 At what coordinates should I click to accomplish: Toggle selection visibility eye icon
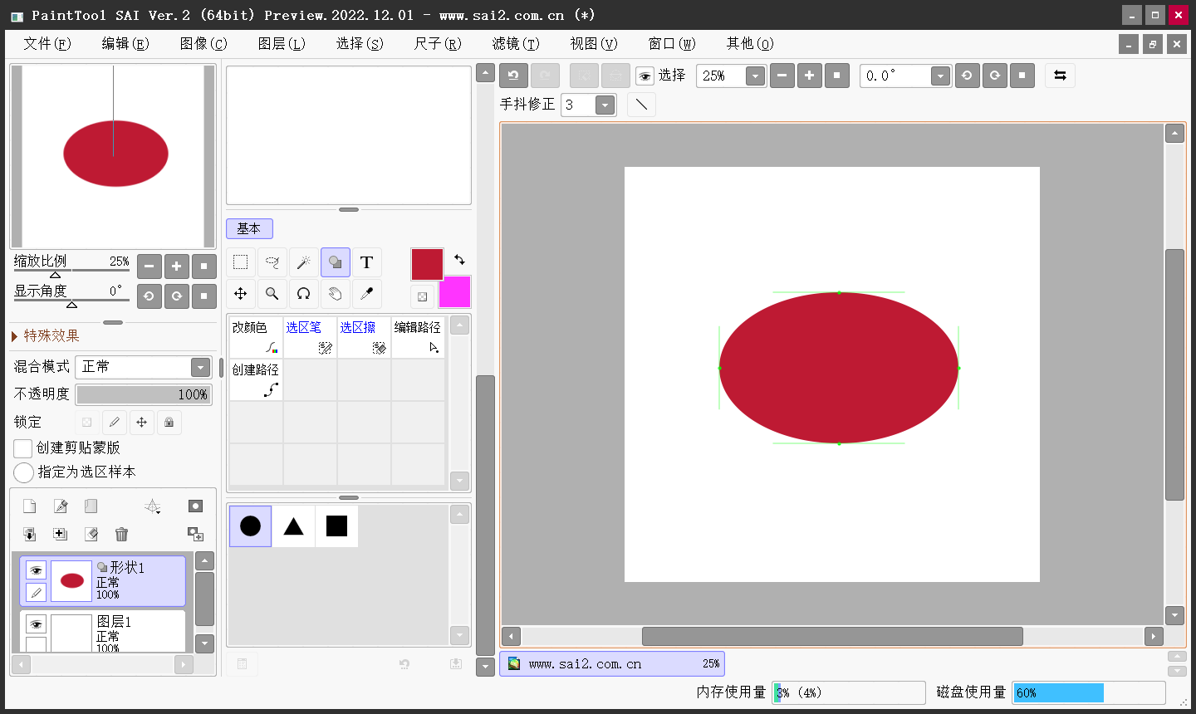[645, 76]
